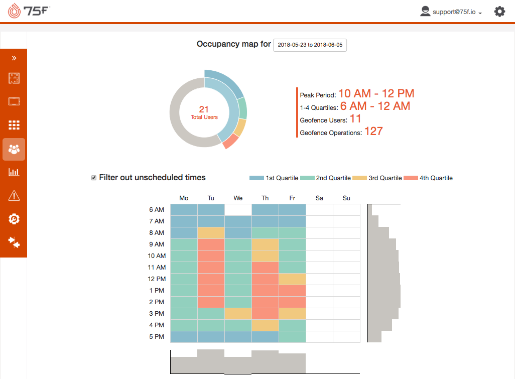Open the tablet device sidebar icon
The image size is (515, 379).
14,101
